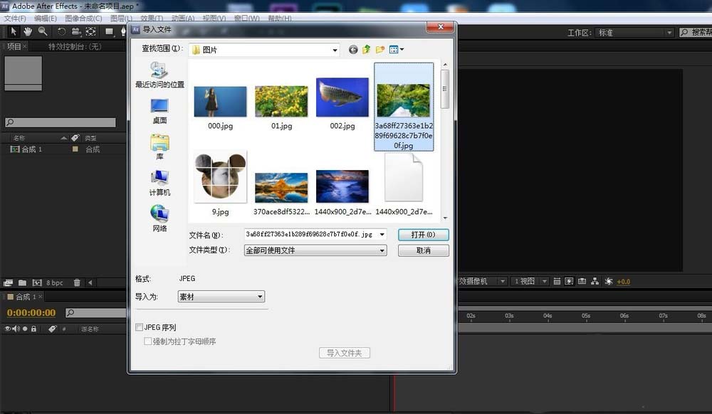Open the 编辑(E) menu
Screen dimensions: 712x414
(46, 18)
